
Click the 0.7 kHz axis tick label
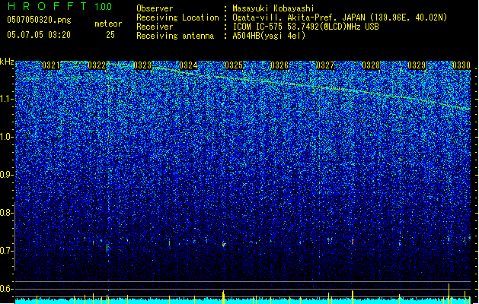6,251
